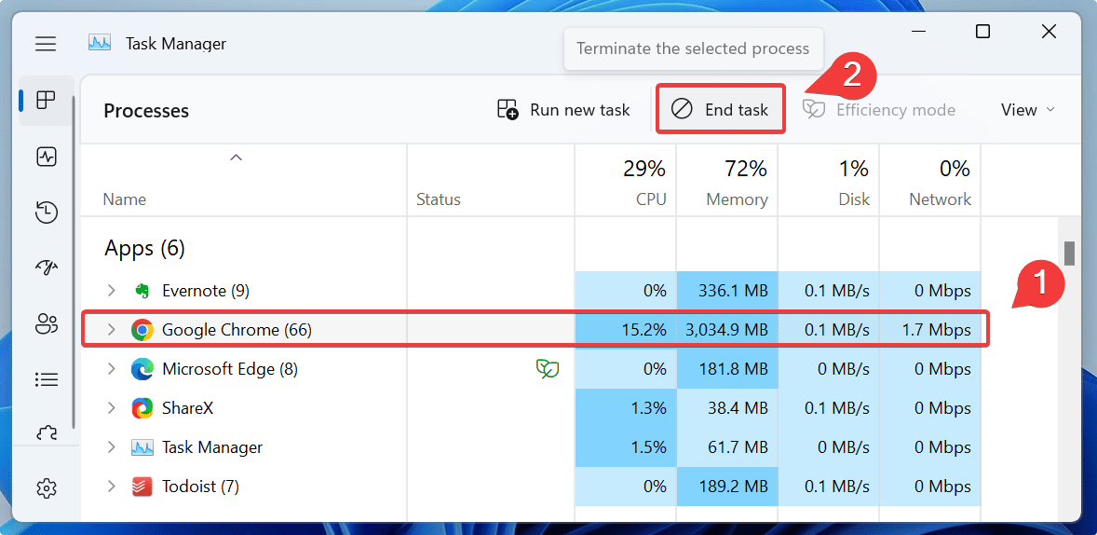Sort by the Status column header
This screenshot has width=1097, height=535.
click(438, 199)
